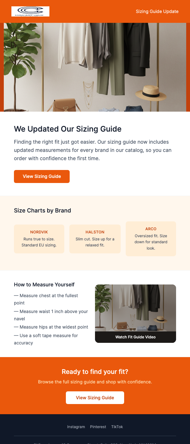Click the We Updated Our Sizing Guide heading

67,129
